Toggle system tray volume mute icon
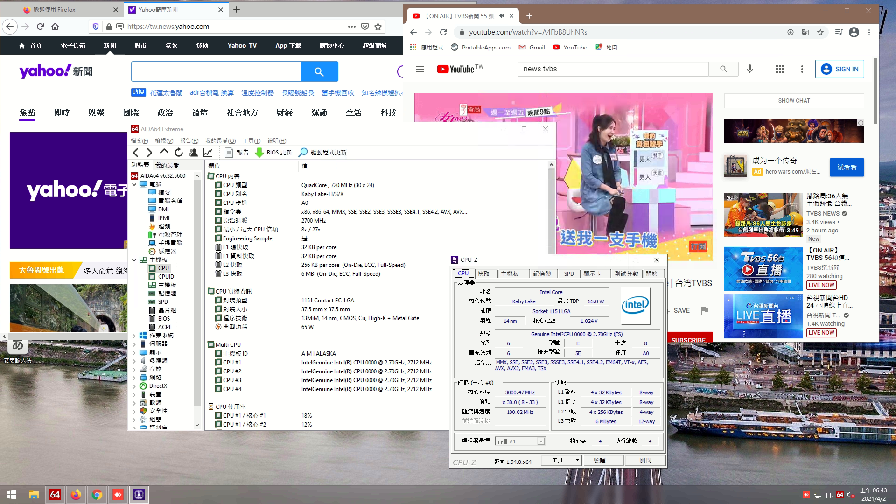The height and width of the screenshot is (504, 896). pos(851,495)
